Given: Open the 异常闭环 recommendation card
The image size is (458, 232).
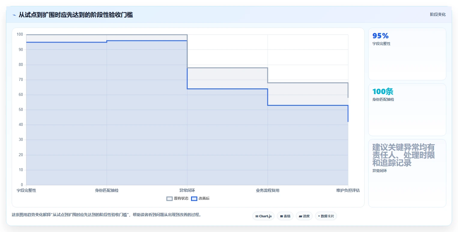Looking at the screenshot, I should click(407, 173).
